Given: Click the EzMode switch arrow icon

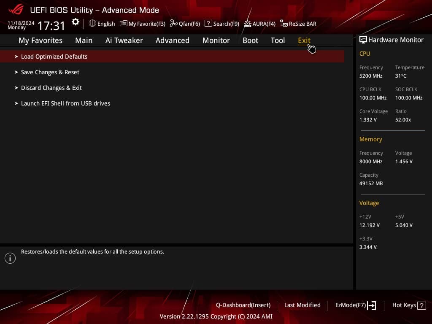Looking at the screenshot, I should (372, 305).
